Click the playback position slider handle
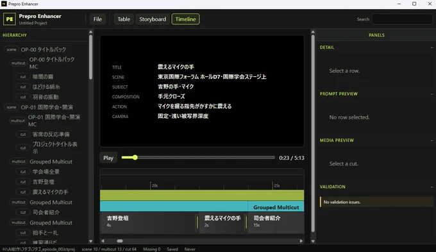The height and width of the screenshot is (252, 436). tap(135, 158)
